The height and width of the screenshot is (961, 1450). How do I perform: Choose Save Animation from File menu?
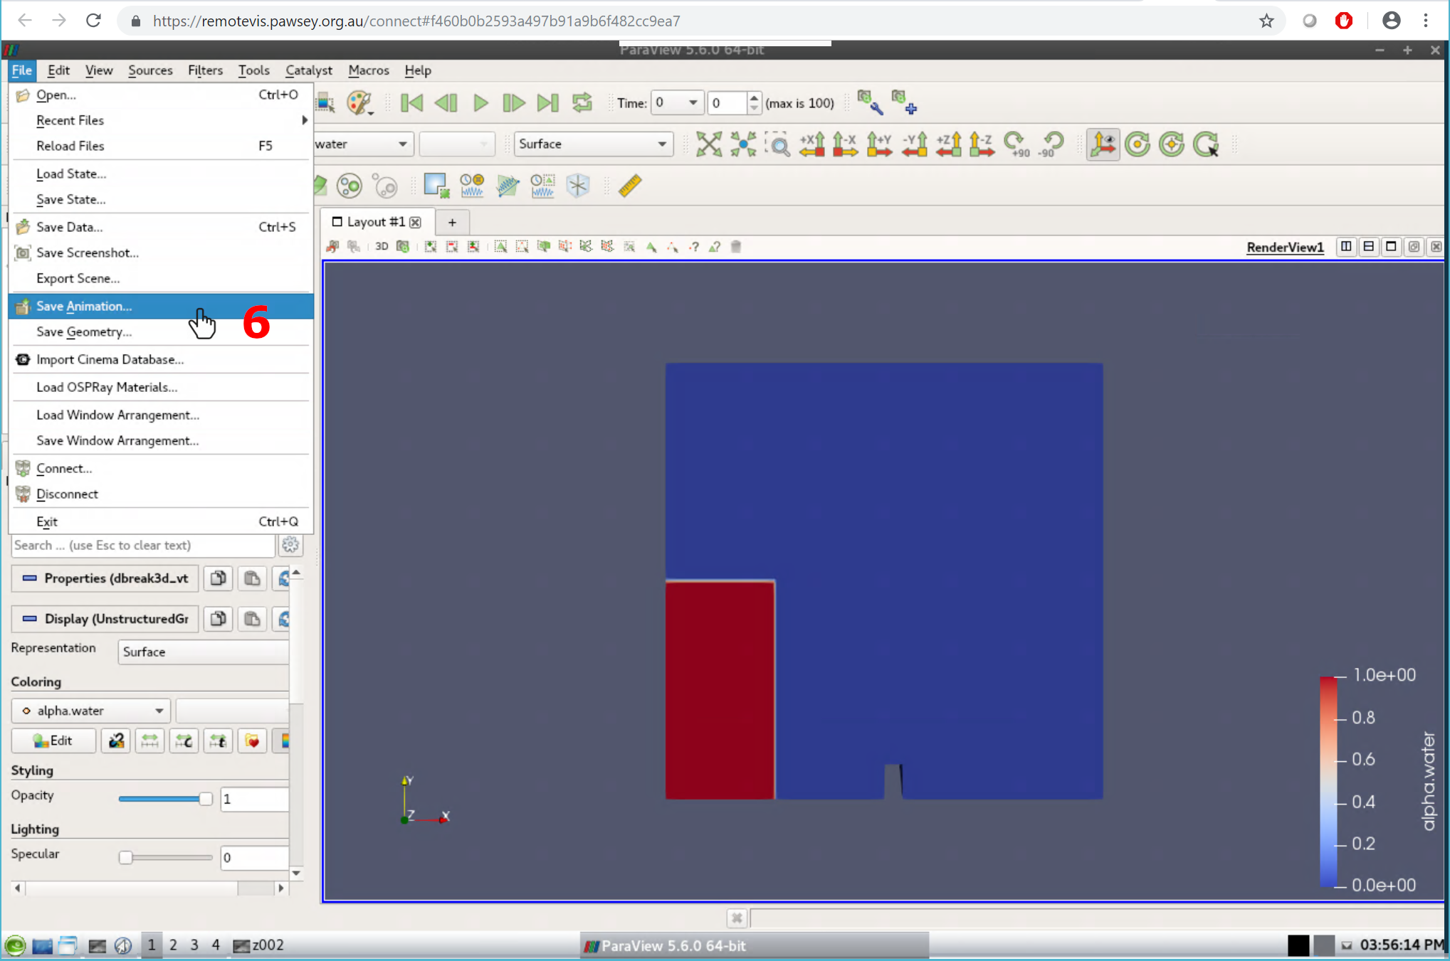(161, 306)
